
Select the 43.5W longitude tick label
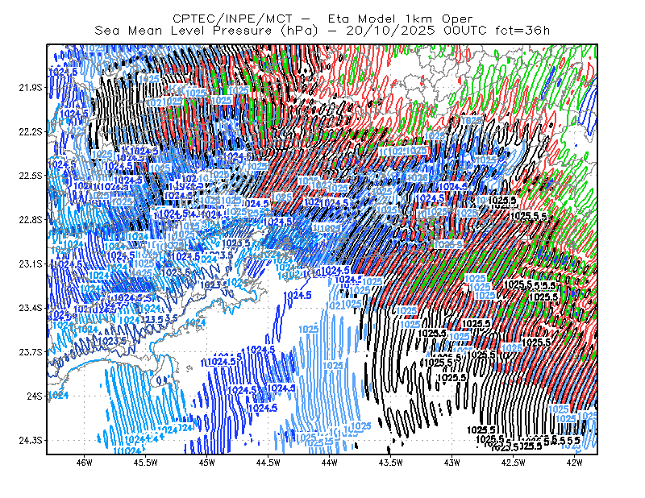coord(390,463)
